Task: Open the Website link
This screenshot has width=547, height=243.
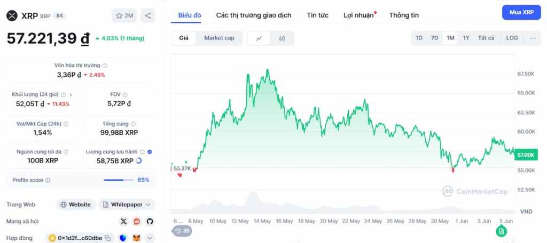Action: point(76,205)
